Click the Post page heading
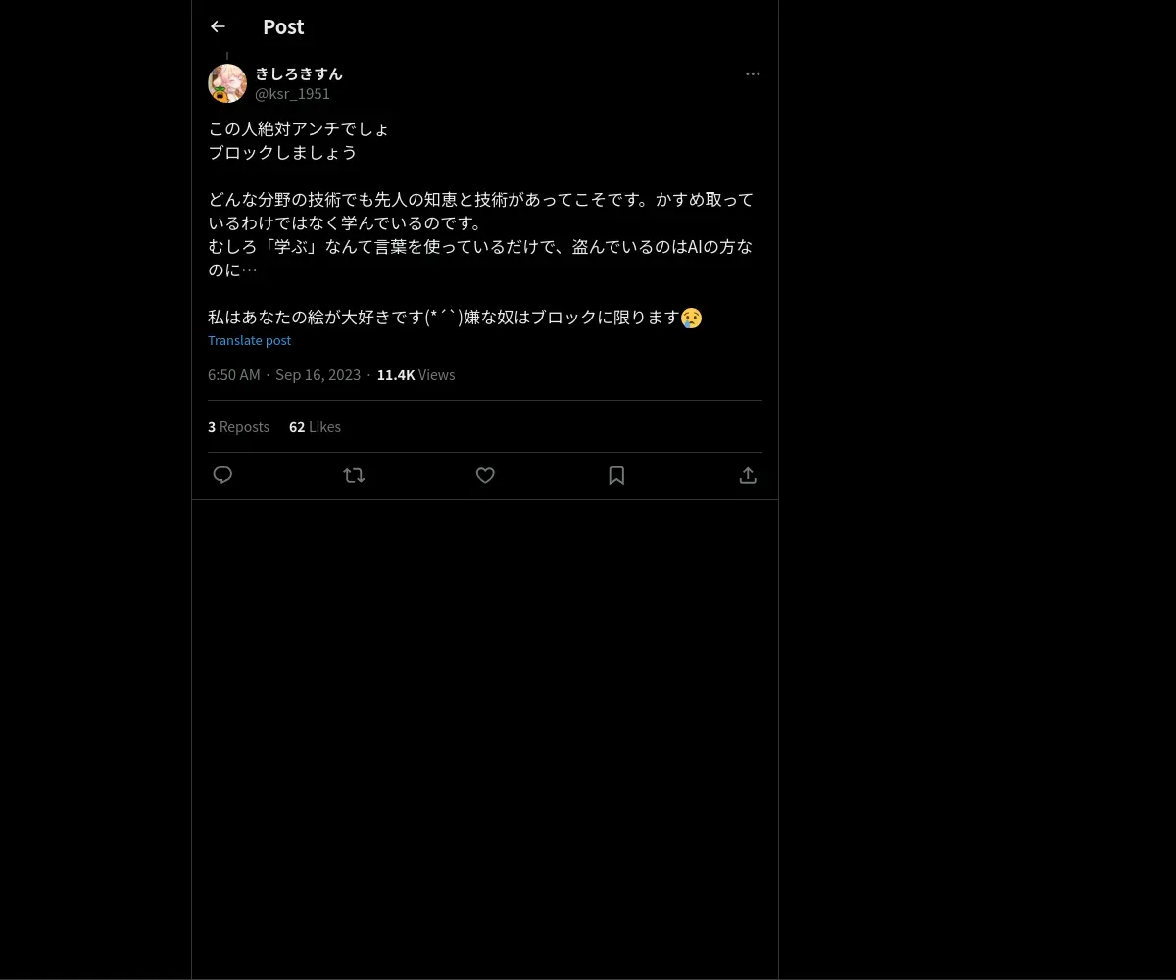The width and height of the screenshot is (1176, 980). (x=283, y=26)
